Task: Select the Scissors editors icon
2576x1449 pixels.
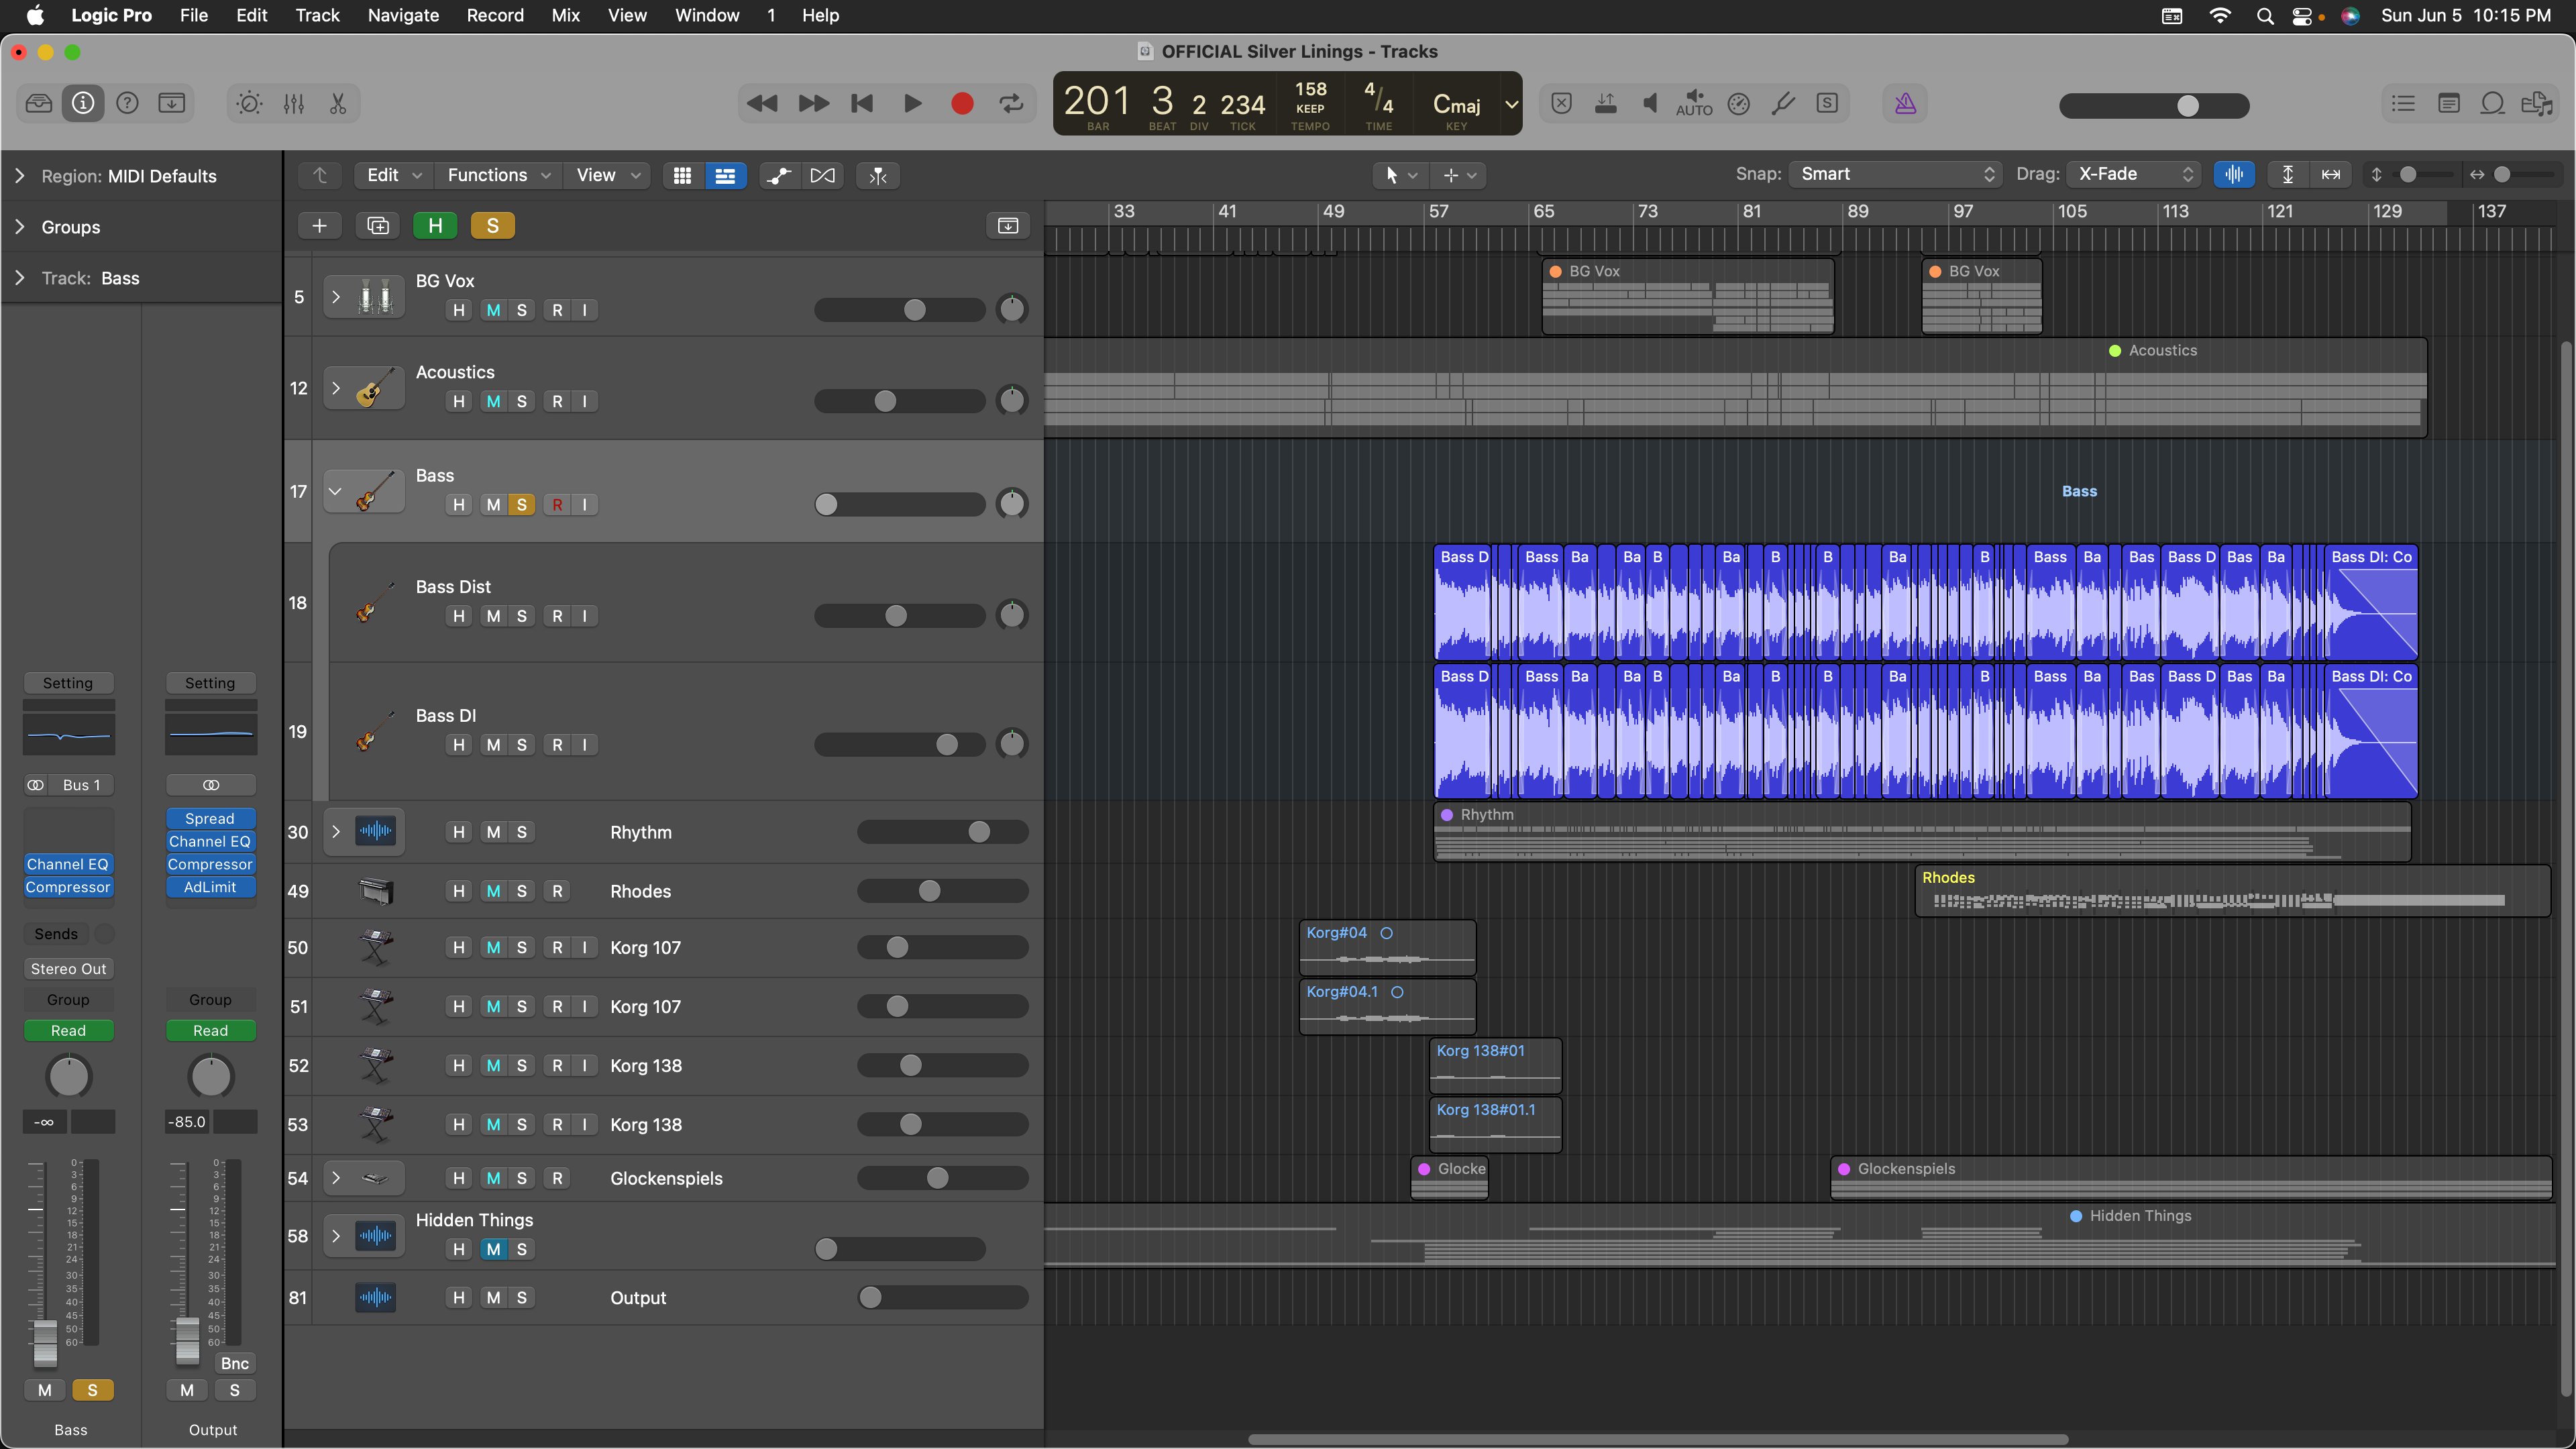Action: click(x=338, y=103)
